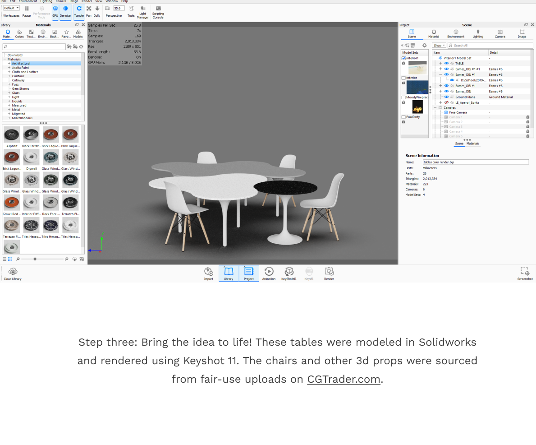Expand the Metal materials folder
Screen dimensions: 536x445
pyautogui.click(x=9, y=110)
